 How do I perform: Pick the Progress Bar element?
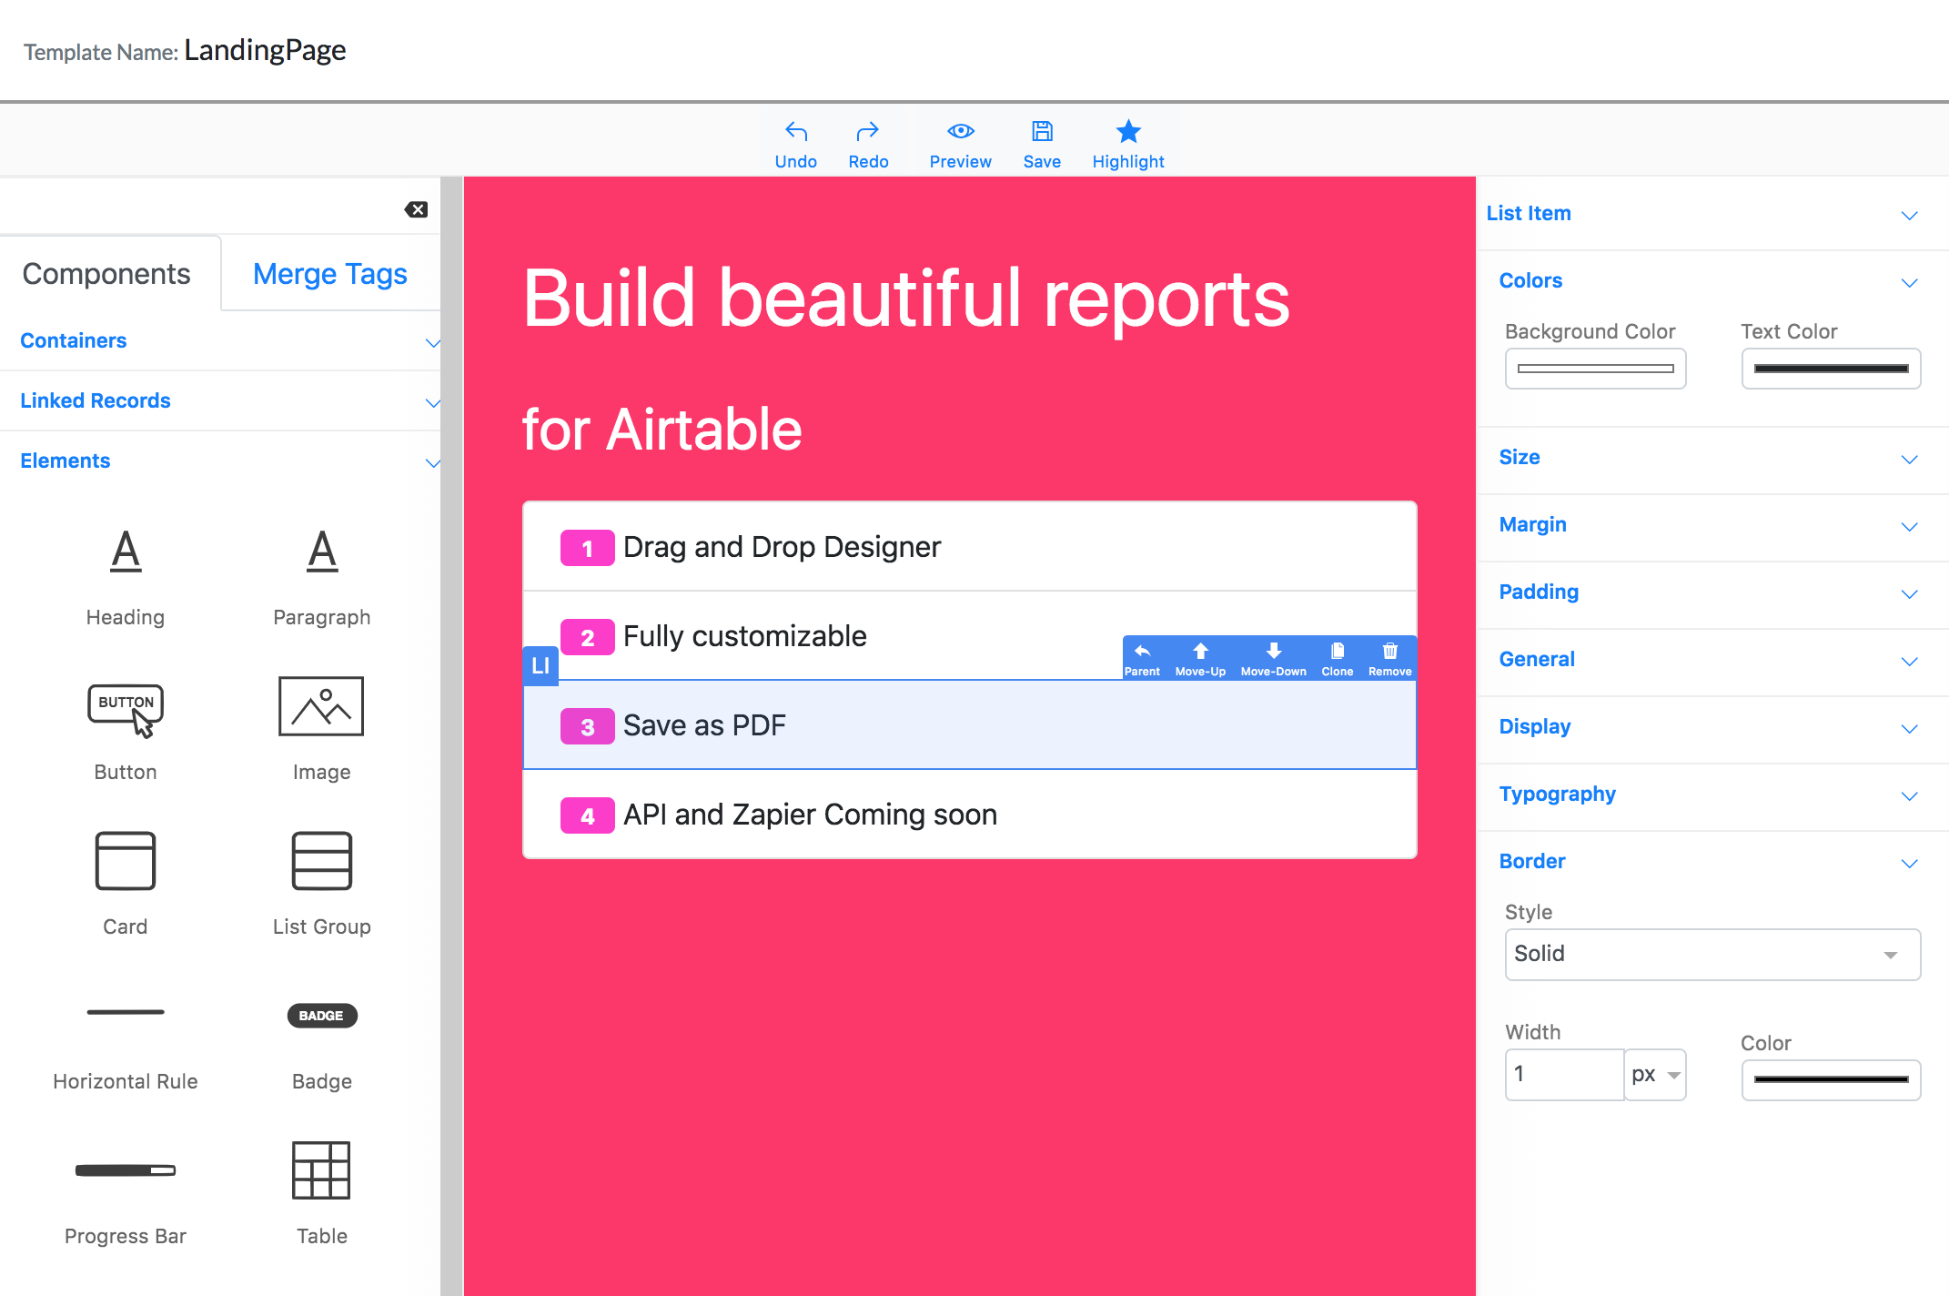[x=126, y=1170]
